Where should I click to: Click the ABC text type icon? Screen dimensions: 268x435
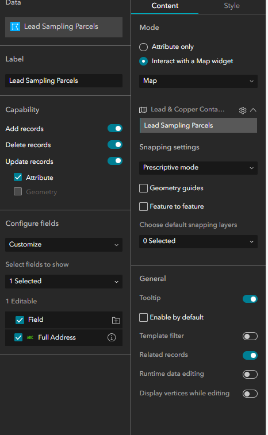point(30,337)
